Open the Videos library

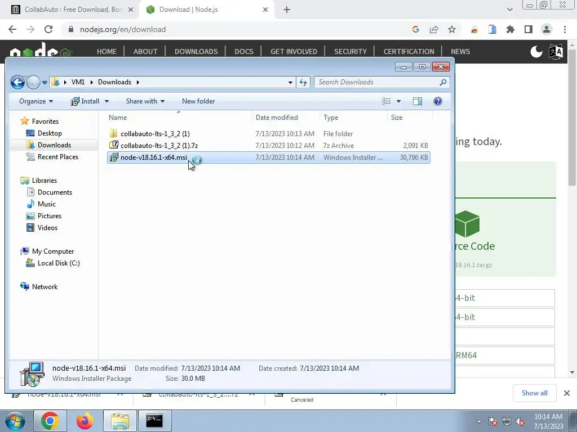pos(47,228)
